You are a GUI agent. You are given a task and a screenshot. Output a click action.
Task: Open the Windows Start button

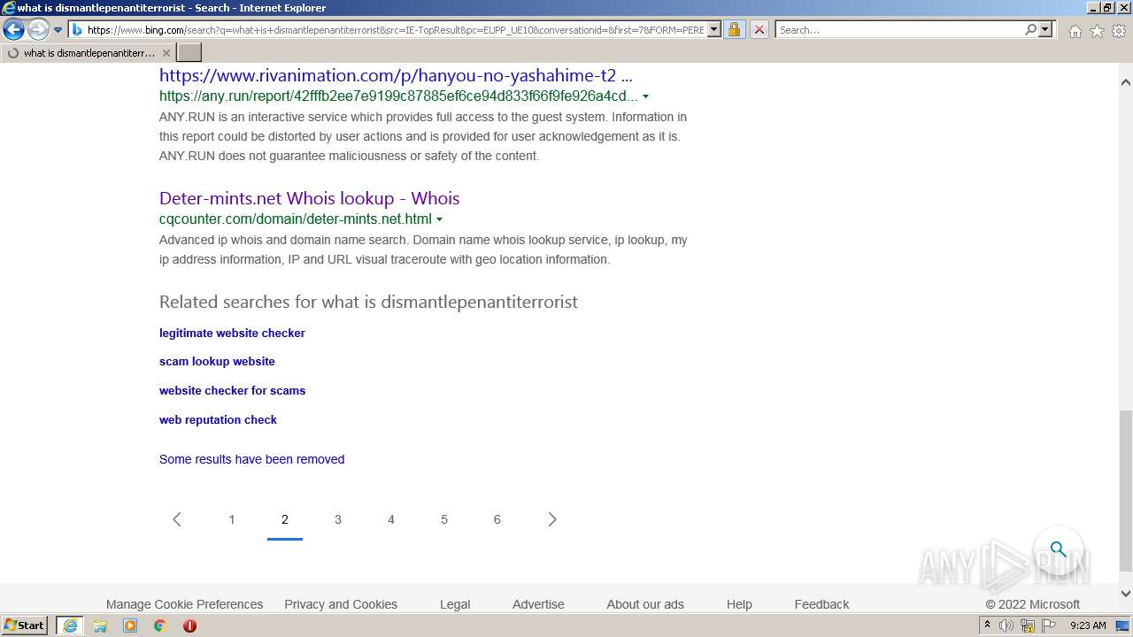coord(24,625)
